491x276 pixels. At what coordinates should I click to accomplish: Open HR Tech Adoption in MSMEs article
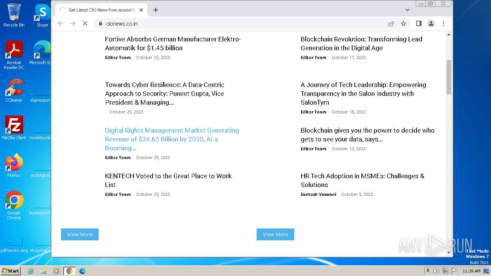point(362,180)
